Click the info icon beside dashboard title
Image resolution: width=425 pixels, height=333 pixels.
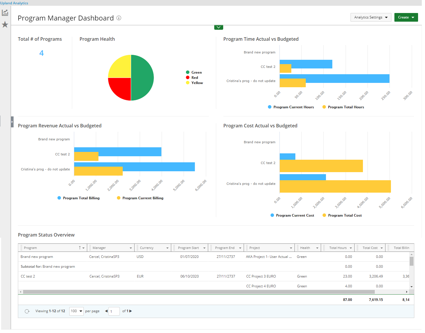[119, 18]
